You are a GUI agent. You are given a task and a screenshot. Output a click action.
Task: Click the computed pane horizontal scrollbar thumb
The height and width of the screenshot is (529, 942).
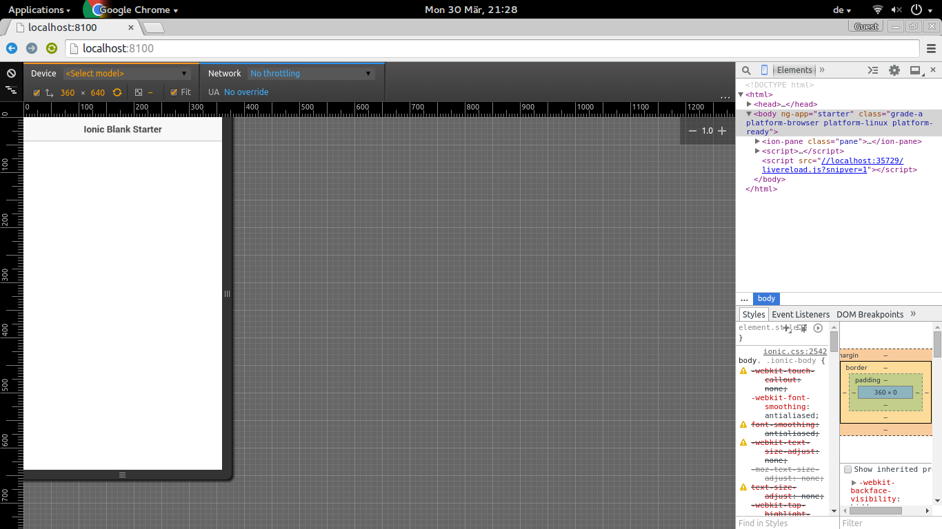point(875,510)
